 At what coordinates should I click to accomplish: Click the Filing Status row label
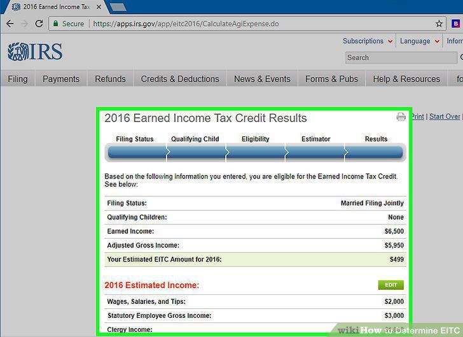pyautogui.click(x=127, y=203)
